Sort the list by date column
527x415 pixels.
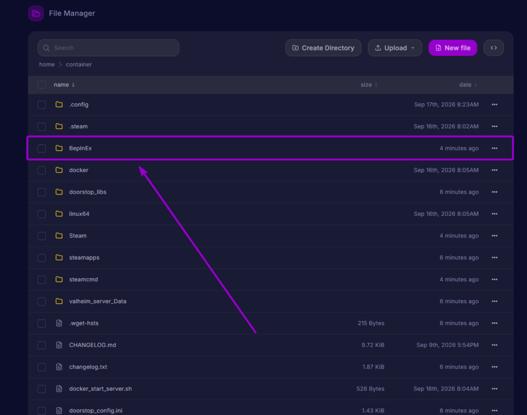468,85
